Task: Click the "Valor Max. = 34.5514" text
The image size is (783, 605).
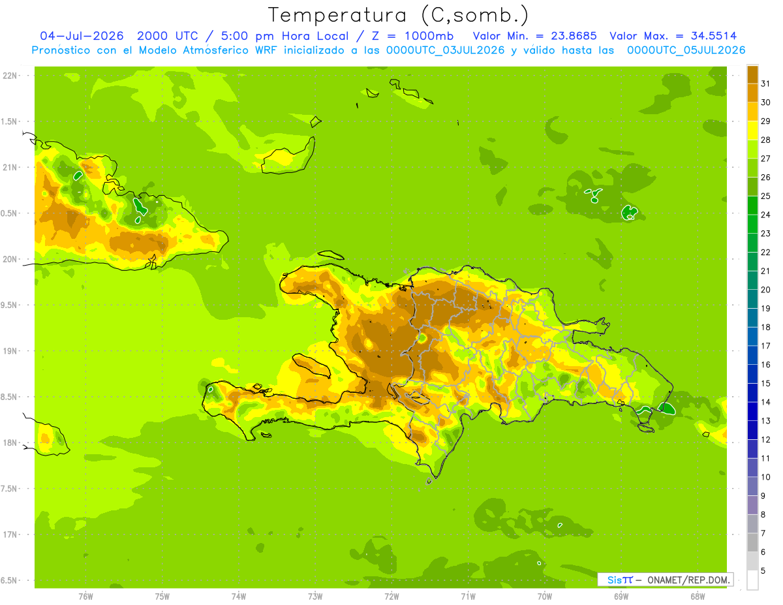Action: (x=673, y=36)
